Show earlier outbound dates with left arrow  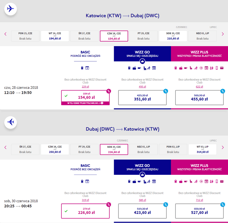tap(6, 34)
